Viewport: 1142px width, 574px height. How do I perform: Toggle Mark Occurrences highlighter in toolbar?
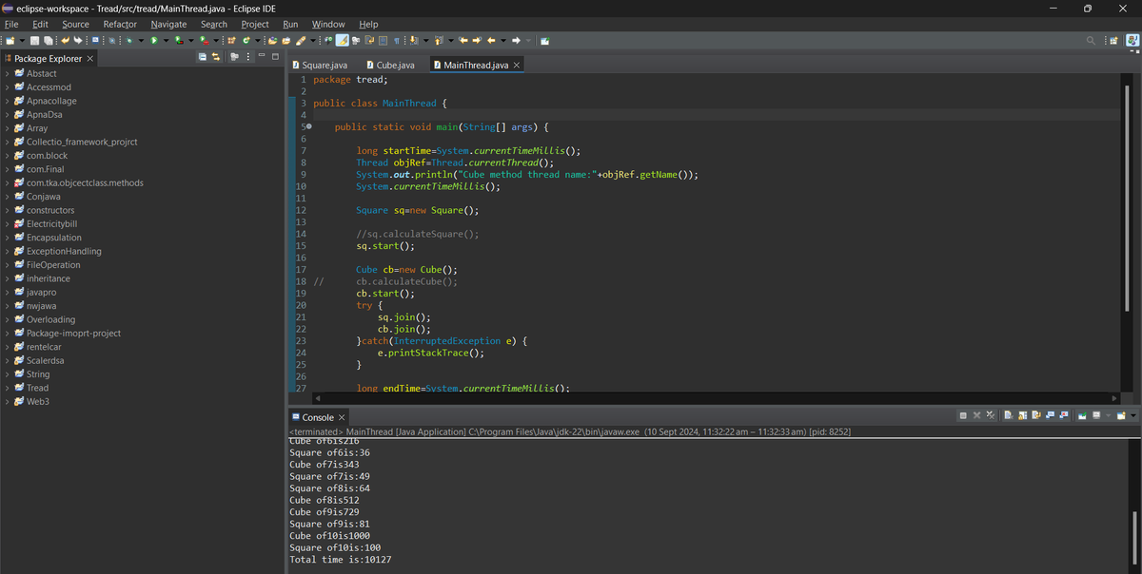[x=342, y=41]
